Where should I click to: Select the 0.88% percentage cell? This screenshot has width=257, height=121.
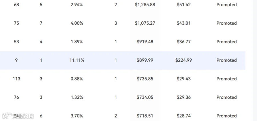[x=77, y=79]
